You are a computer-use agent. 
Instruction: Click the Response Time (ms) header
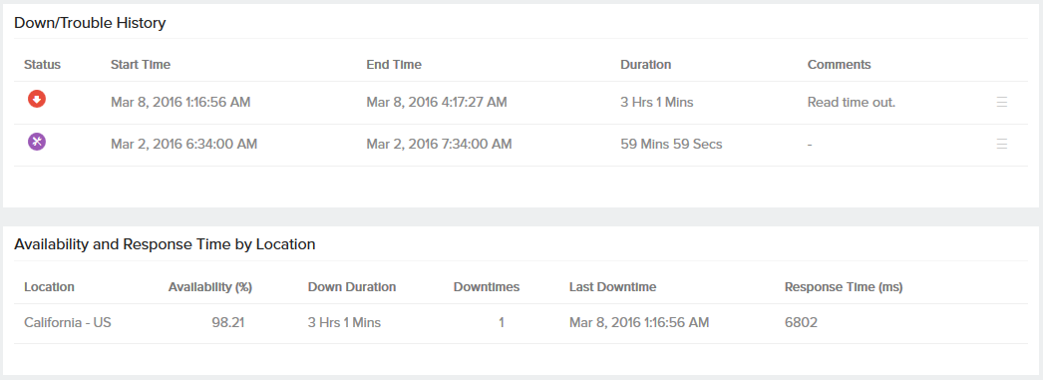pyautogui.click(x=844, y=287)
